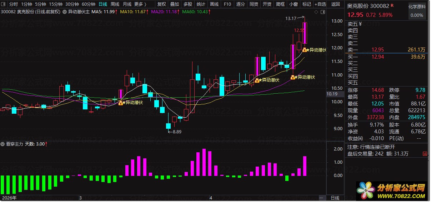Switch to the 月线 monthly chart tab
431x202 pixels.
127,4
